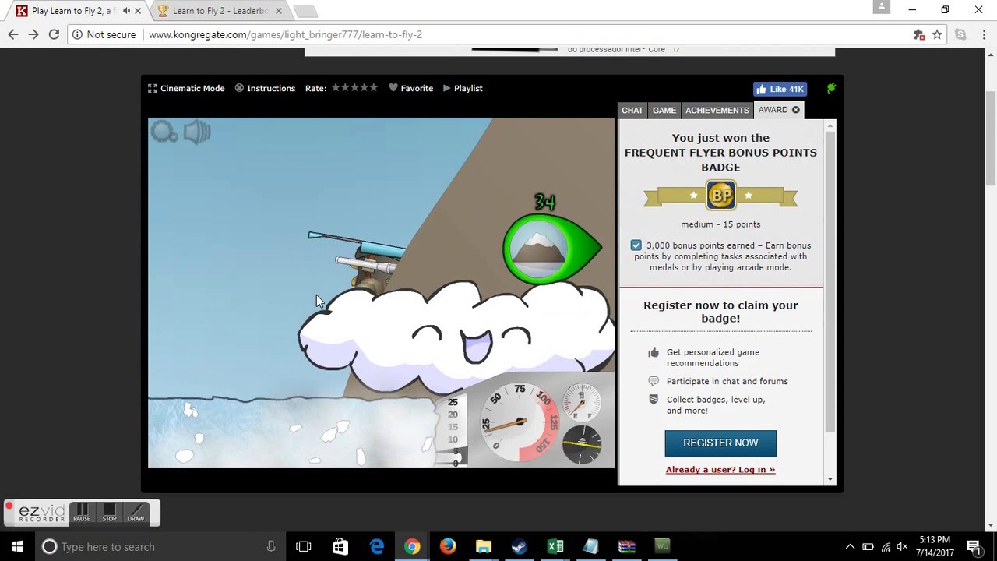Click the Not secure site info label
The image size is (997, 561).
click(x=103, y=34)
